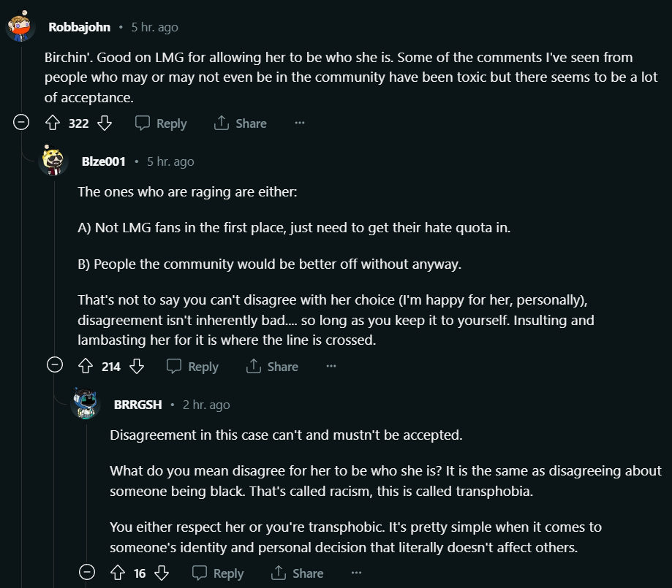Downvote Robbajohn's comment with 322 points
This screenshot has height=588, width=672.
point(105,123)
